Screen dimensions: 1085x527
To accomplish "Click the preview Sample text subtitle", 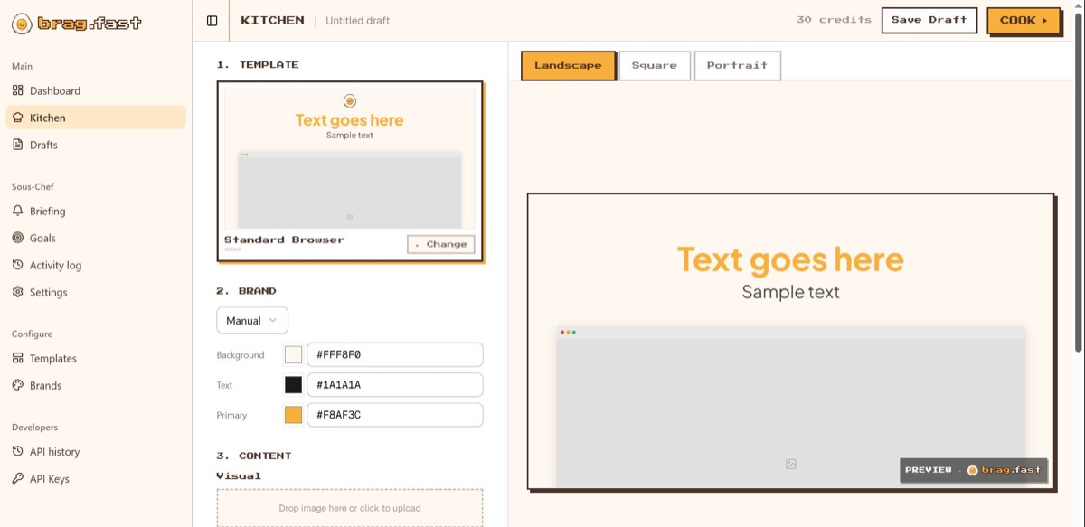I will tap(790, 292).
